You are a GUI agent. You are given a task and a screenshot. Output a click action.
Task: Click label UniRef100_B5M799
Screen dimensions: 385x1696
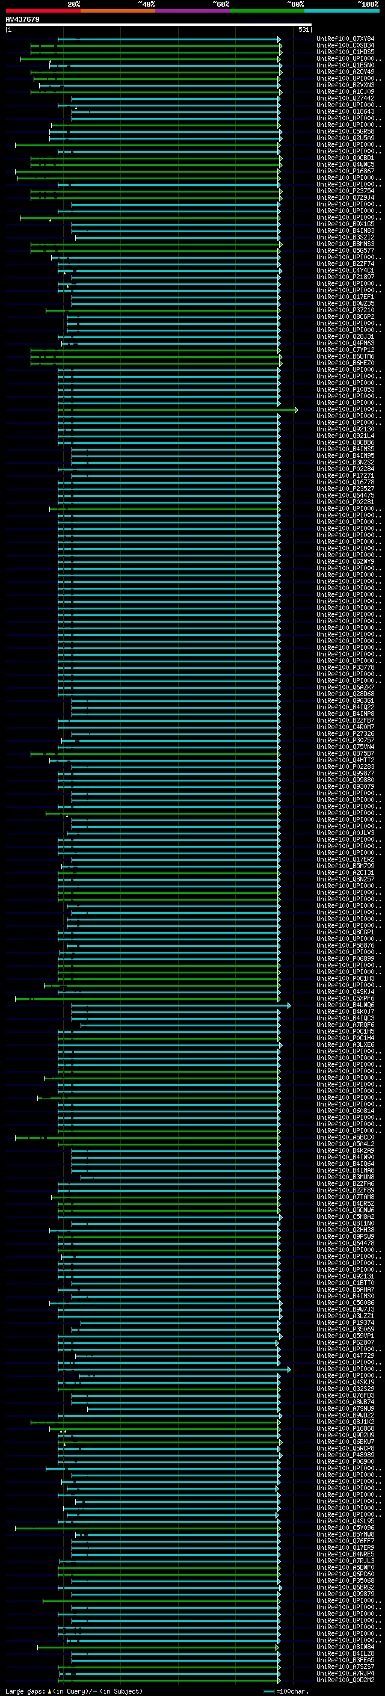click(x=345, y=866)
